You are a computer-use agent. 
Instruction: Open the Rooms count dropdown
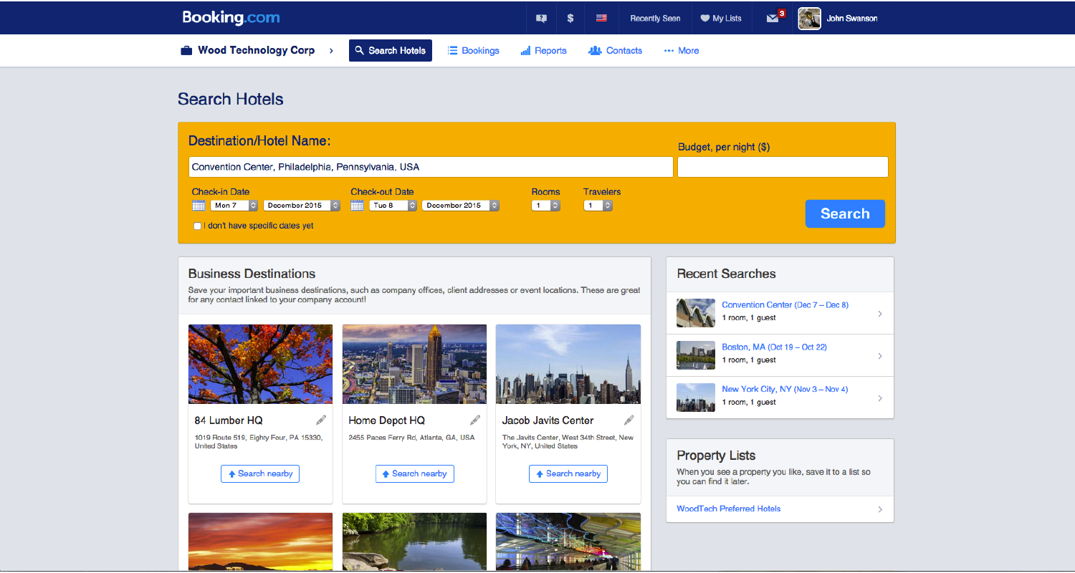[545, 206]
